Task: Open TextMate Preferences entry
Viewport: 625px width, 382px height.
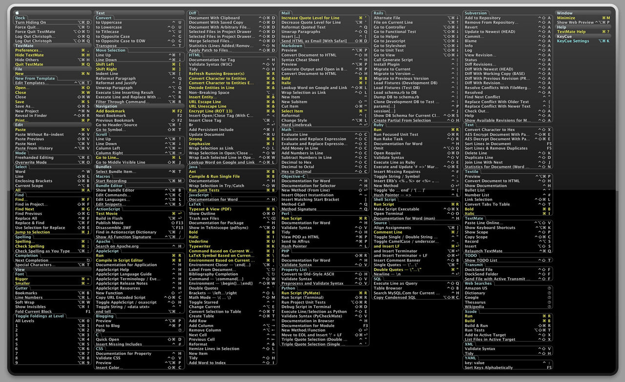Action: 27,50
